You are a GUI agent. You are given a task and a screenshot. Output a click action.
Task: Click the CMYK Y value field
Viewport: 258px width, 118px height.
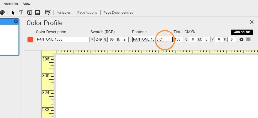[219, 40]
